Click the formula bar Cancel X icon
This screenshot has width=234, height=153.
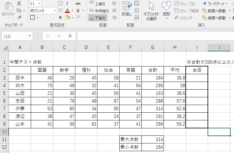(48, 36)
